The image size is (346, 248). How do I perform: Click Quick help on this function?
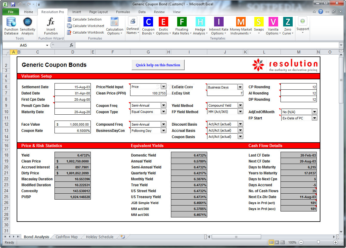158,65
